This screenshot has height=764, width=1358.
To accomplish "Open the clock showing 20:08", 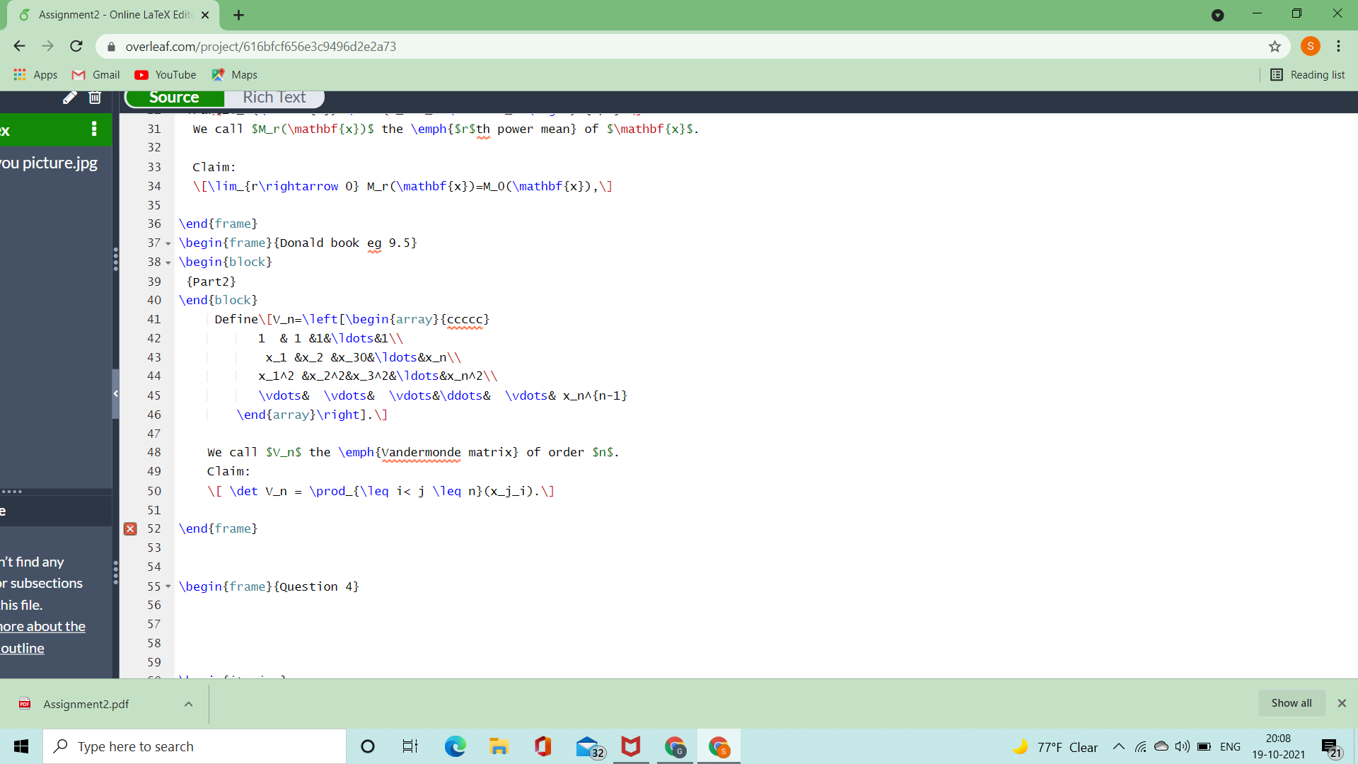I will [x=1278, y=746].
